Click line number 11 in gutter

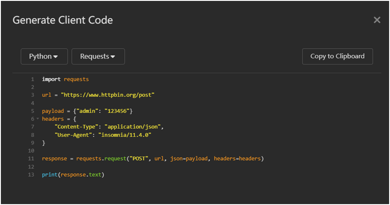[31, 158]
